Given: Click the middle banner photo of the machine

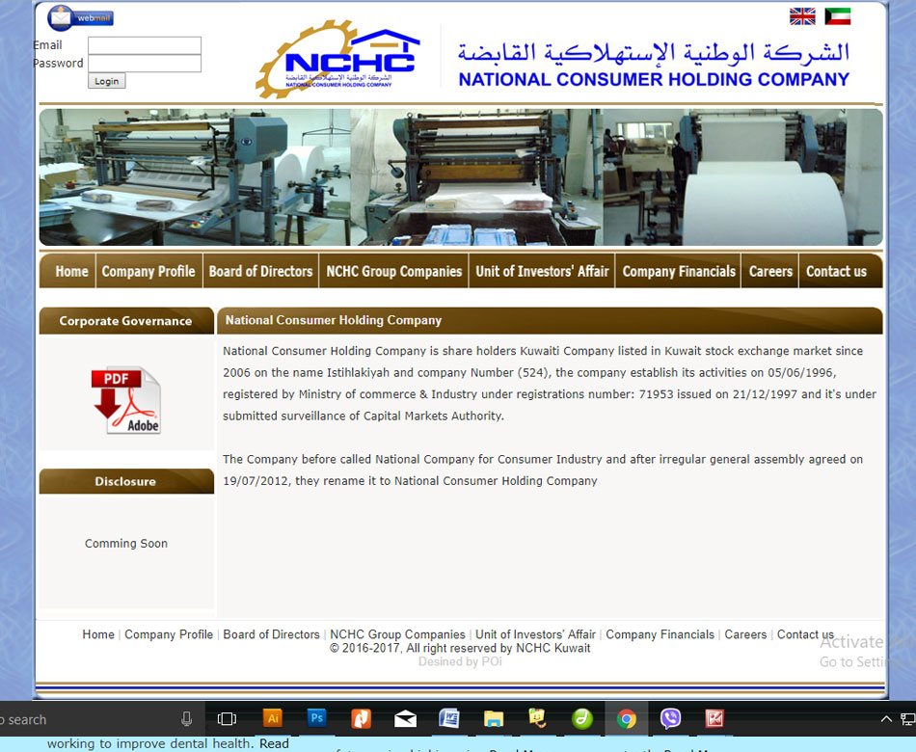Looking at the screenshot, I should click(x=476, y=177).
